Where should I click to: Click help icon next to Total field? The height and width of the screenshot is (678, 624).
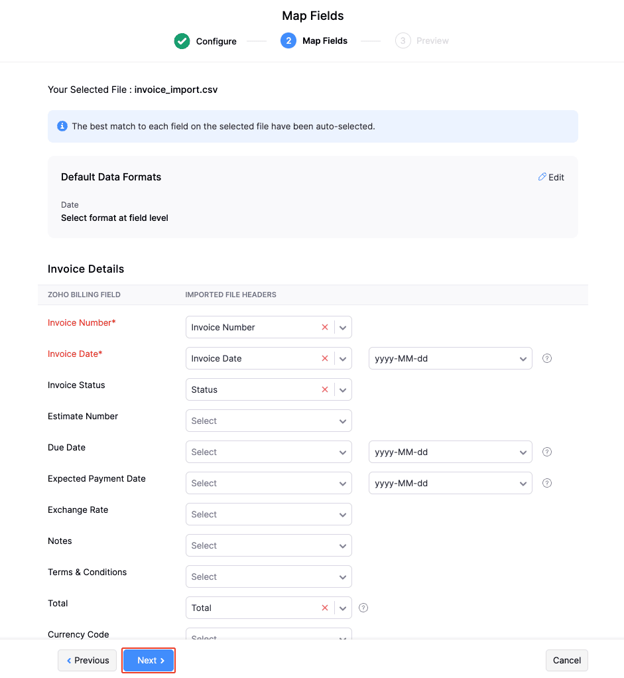363,608
